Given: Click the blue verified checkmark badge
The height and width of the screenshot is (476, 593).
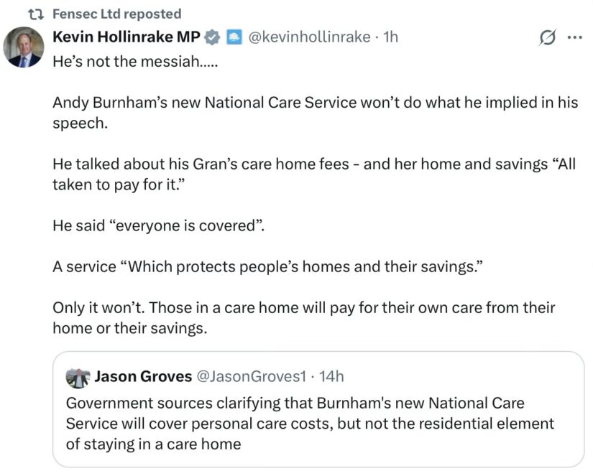Looking at the screenshot, I should (212, 37).
